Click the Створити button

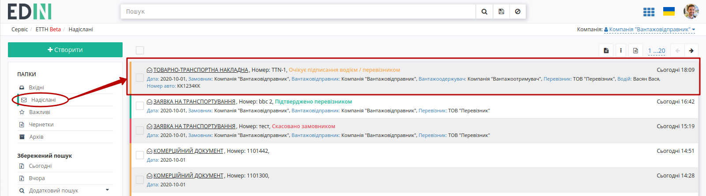click(65, 50)
